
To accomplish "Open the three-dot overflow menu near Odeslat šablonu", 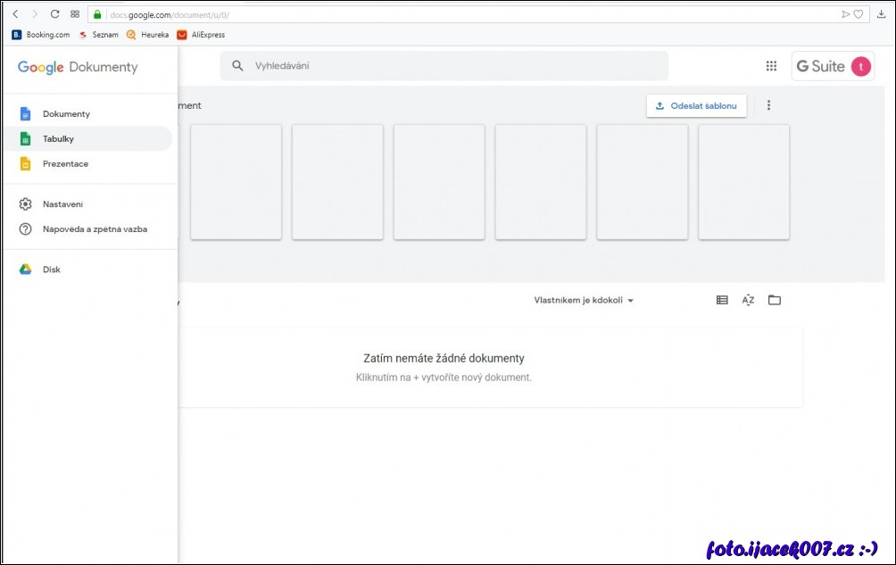I will [769, 105].
